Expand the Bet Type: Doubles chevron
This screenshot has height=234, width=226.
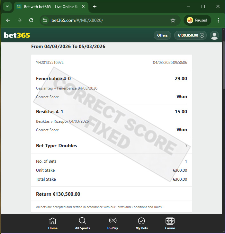(186, 146)
